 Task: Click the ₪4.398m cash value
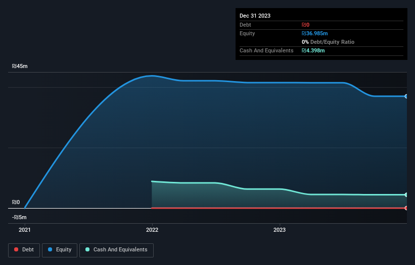(313, 50)
